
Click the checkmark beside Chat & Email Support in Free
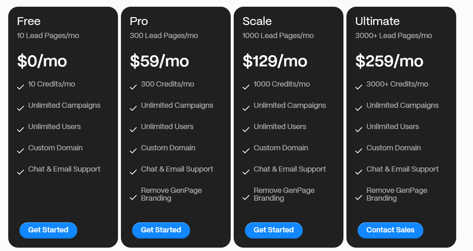21,172
